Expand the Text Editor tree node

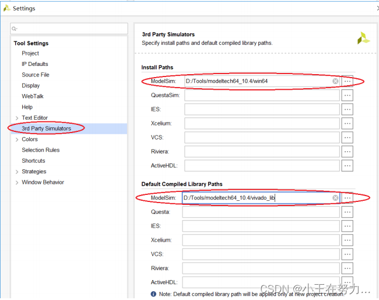coord(17,118)
